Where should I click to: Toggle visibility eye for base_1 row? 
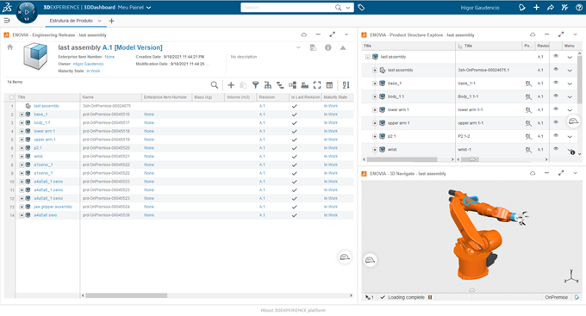coord(556,83)
